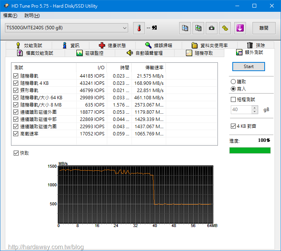Viewport: 281px width, 251px height.
Task: Click the info icon on 資訊 tab
Action: pos(65,45)
